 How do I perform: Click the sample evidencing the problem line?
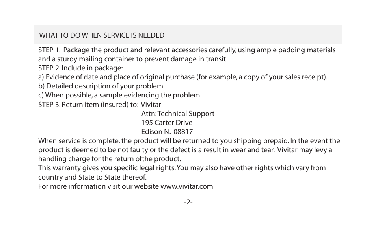pyautogui.click(x=120, y=95)
